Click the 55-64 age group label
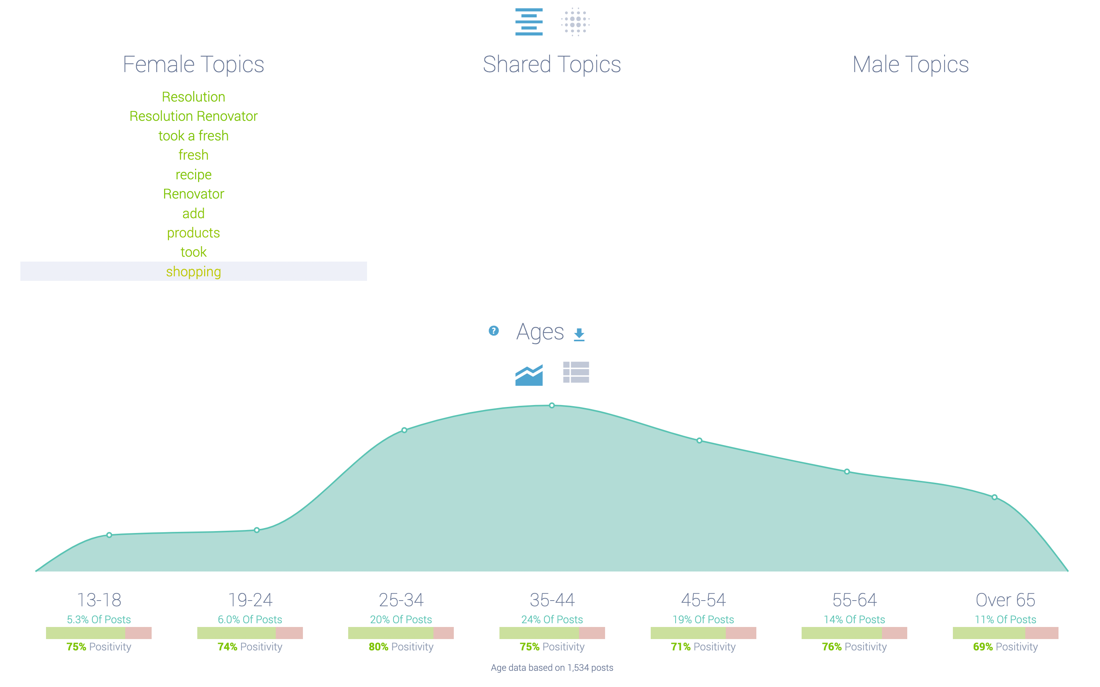The height and width of the screenshot is (687, 1100). pos(854,600)
